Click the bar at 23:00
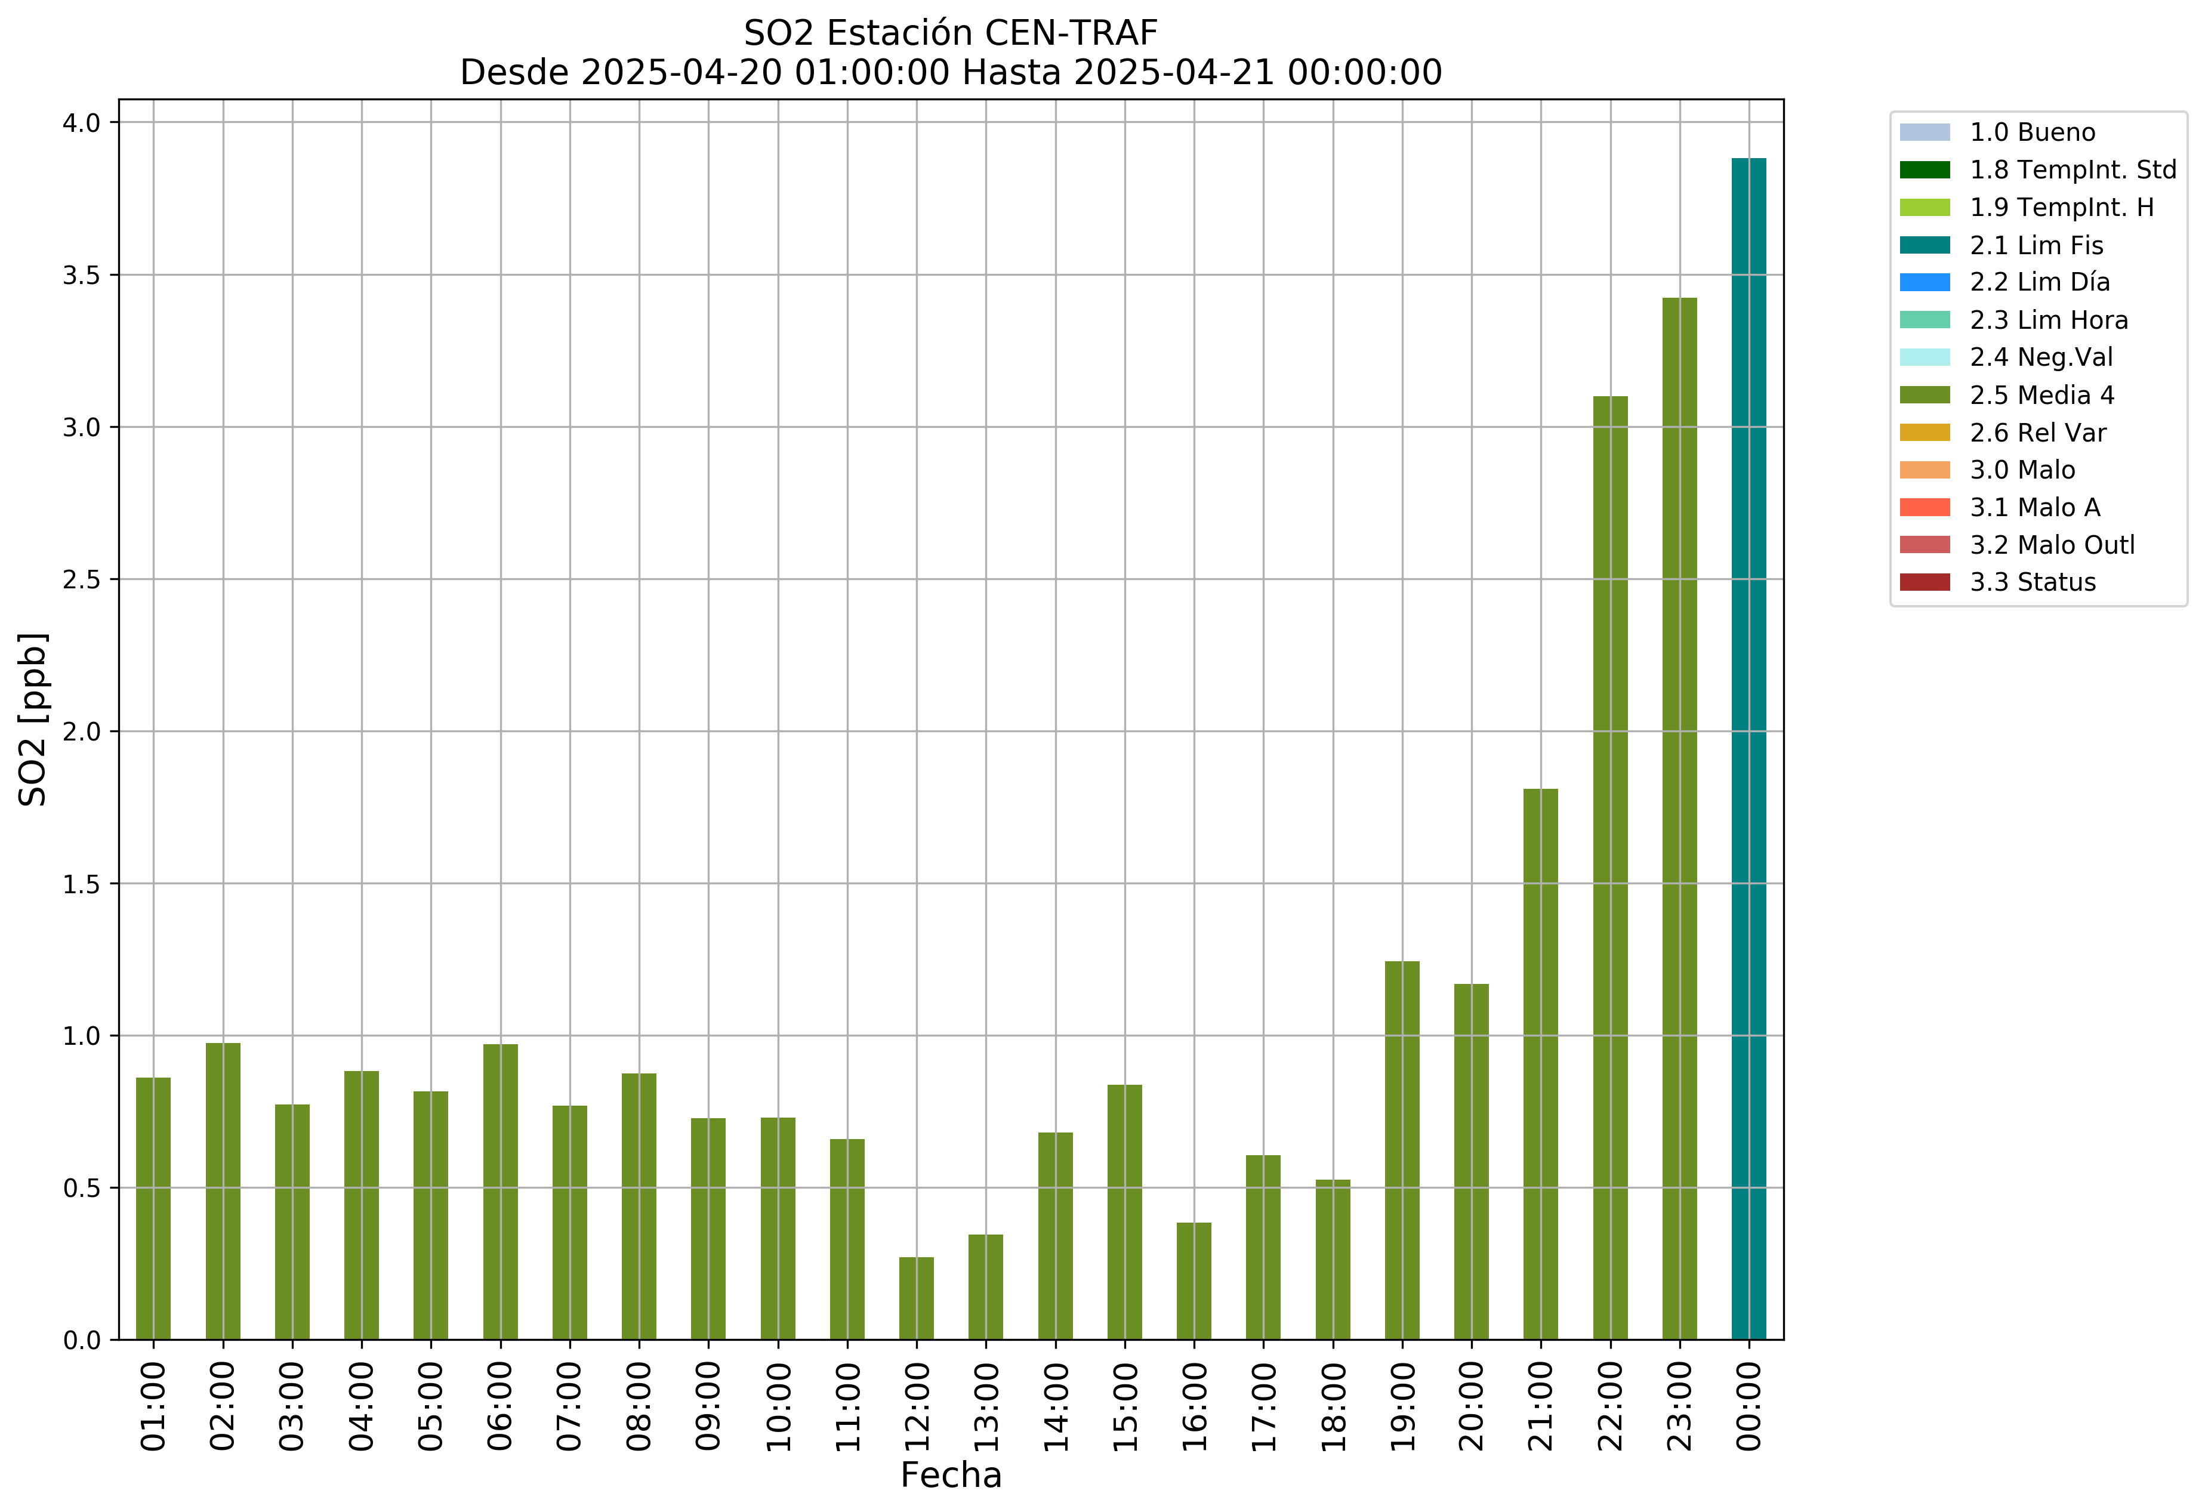The height and width of the screenshot is (1512, 2205). pyautogui.click(x=1679, y=819)
